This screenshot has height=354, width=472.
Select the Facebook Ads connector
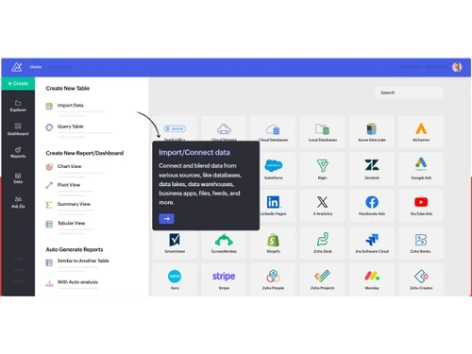[x=372, y=206]
